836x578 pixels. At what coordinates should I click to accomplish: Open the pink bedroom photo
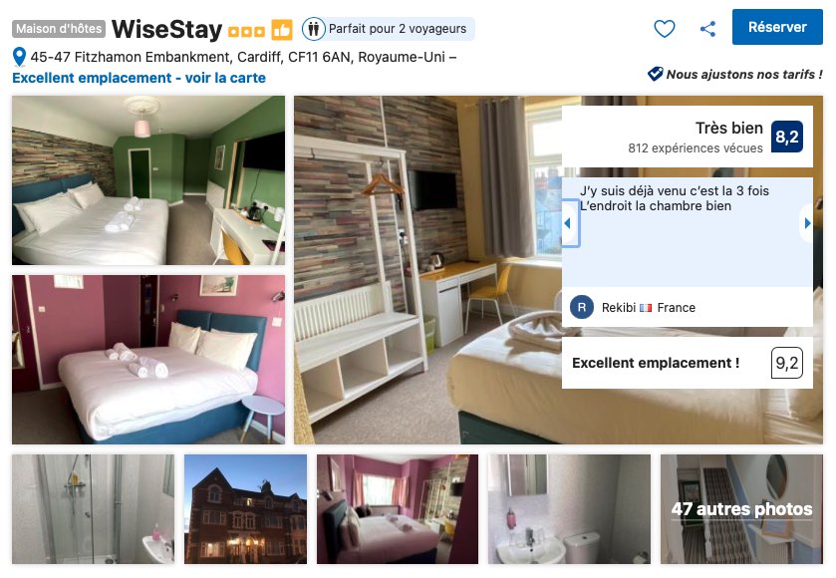148,360
